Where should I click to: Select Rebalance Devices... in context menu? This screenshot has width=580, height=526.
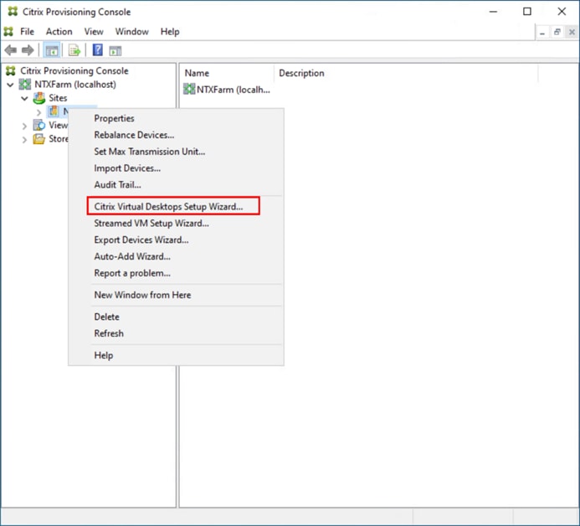tap(176, 135)
